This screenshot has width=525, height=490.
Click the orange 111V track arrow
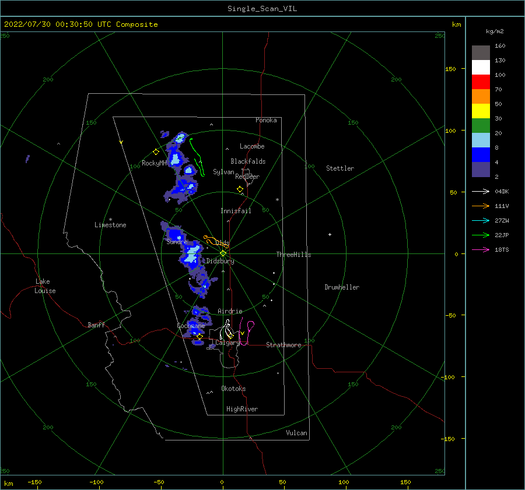(481, 206)
